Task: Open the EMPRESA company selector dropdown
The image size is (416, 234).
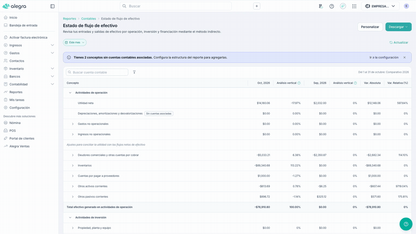Action: [x=380, y=6]
